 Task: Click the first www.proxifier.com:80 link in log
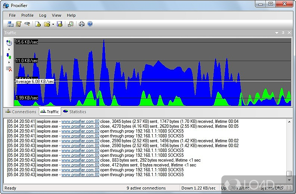pos(80,121)
